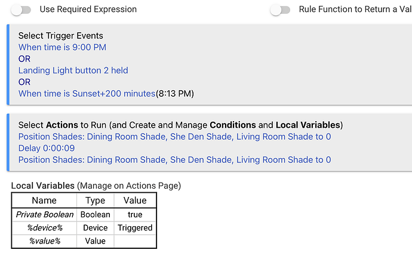The image size is (412, 262).
Task: Click the 'true' value cell
Action: [x=134, y=215]
